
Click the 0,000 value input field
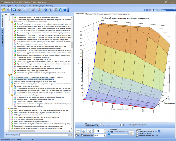pos(99,131)
